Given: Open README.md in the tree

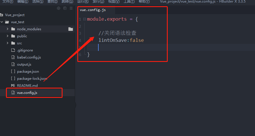Looking at the screenshot, I should coord(27,86).
